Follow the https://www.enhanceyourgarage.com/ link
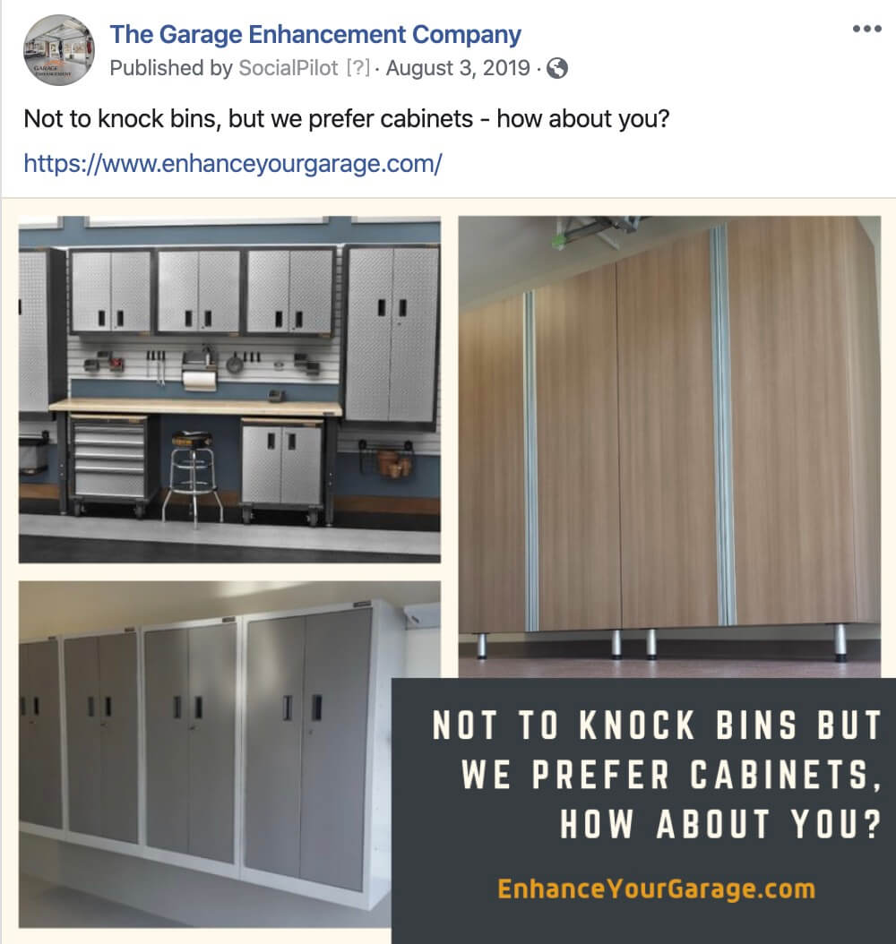896x944 pixels. click(x=233, y=163)
